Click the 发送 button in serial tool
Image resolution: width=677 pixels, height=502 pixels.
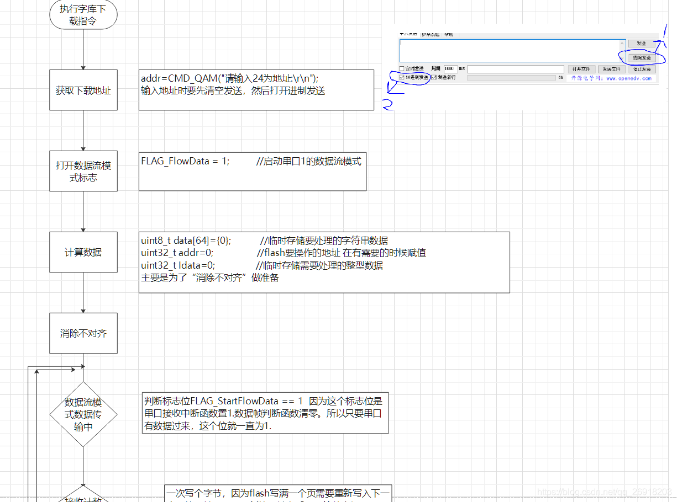coord(641,43)
